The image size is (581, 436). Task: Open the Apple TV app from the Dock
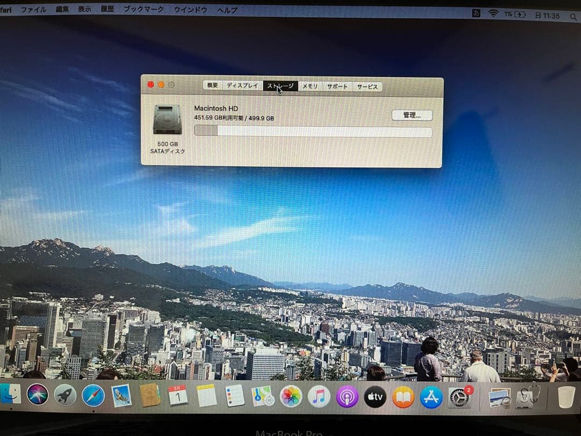(374, 397)
